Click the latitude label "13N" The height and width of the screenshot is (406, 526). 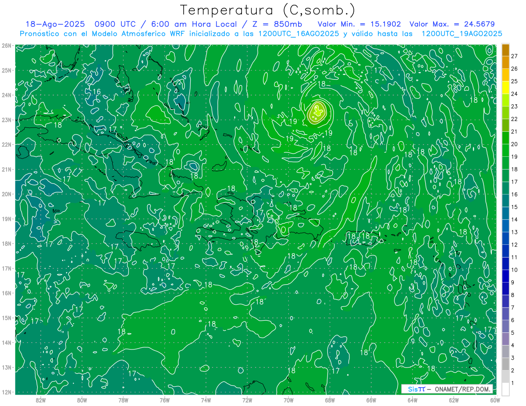[6, 367]
